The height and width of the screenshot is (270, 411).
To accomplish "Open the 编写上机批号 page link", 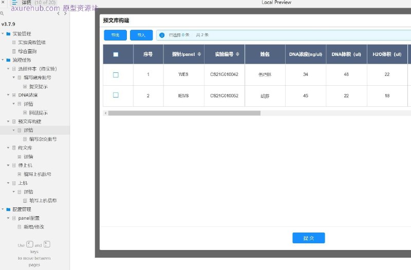I will [x=37, y=174].
